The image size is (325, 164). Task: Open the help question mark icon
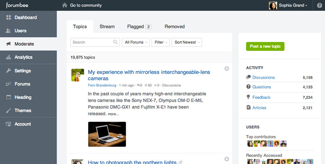pos(319,6)
